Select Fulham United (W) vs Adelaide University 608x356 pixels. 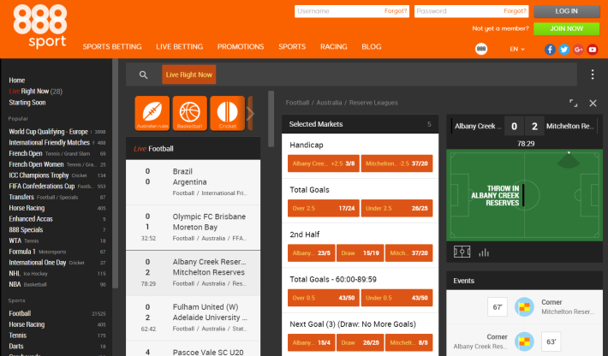pos(193,318)
